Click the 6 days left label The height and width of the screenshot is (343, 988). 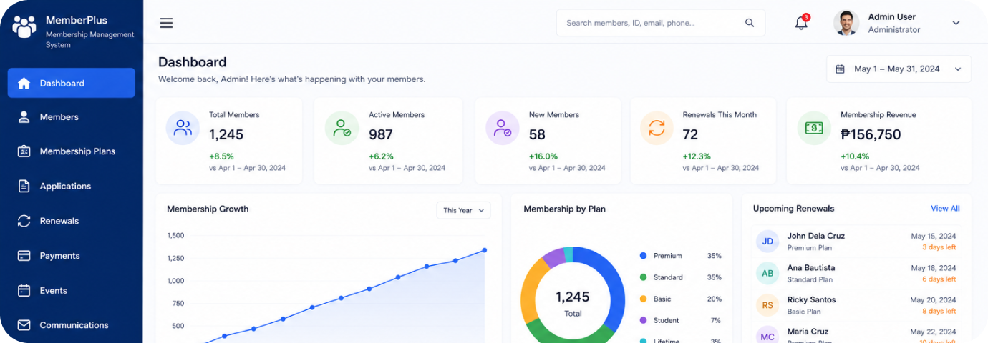click(x=939, y=279)
